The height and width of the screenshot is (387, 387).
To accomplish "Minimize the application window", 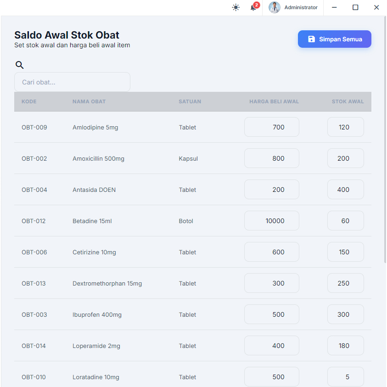I will pyautogui.click(x=334, y=7).
